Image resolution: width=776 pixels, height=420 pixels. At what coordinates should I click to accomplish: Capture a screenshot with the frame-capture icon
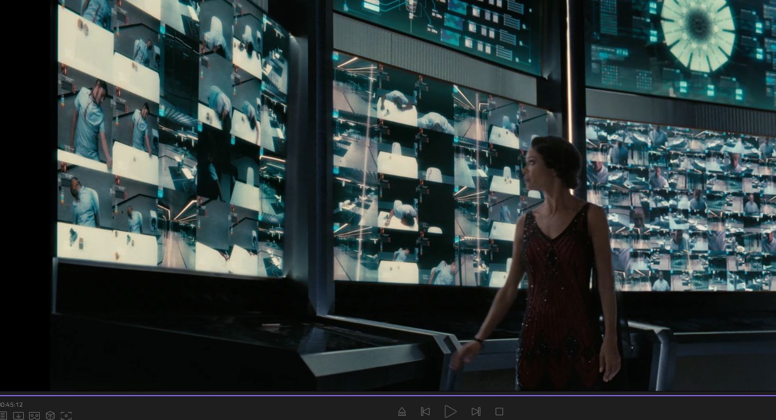(x=66, y=416)
